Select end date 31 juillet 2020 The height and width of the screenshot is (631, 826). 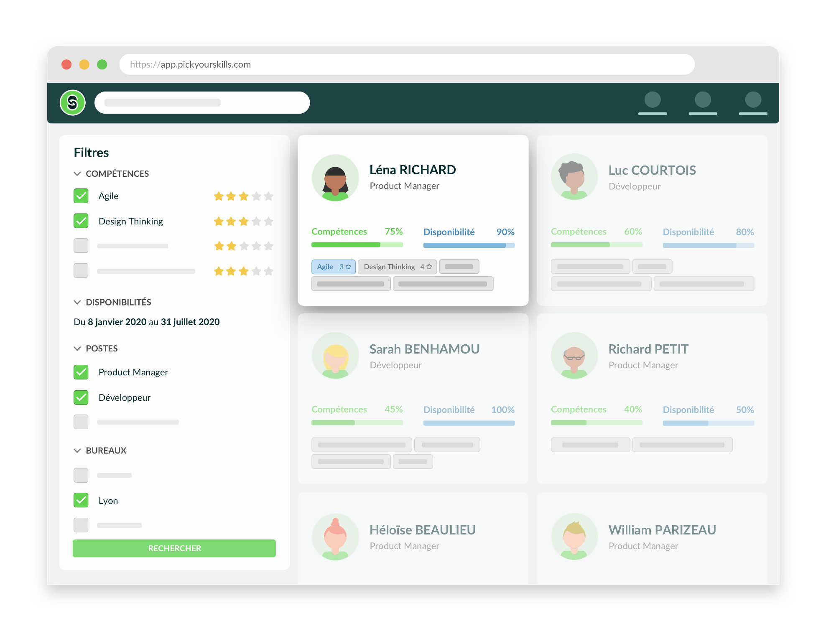[x=190, y=322]
